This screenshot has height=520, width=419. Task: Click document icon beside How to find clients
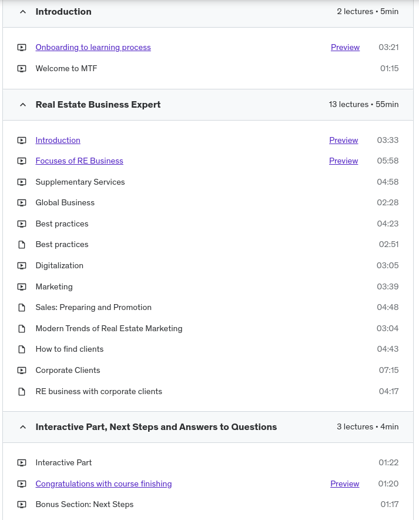pos(22,349)
